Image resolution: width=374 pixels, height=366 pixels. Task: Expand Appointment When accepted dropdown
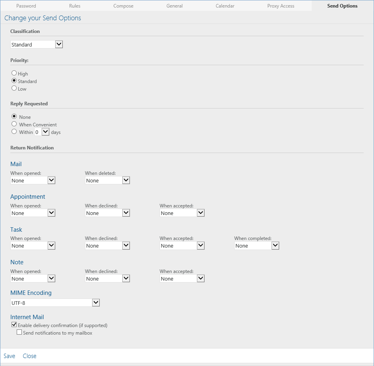[x=182, y=213]
